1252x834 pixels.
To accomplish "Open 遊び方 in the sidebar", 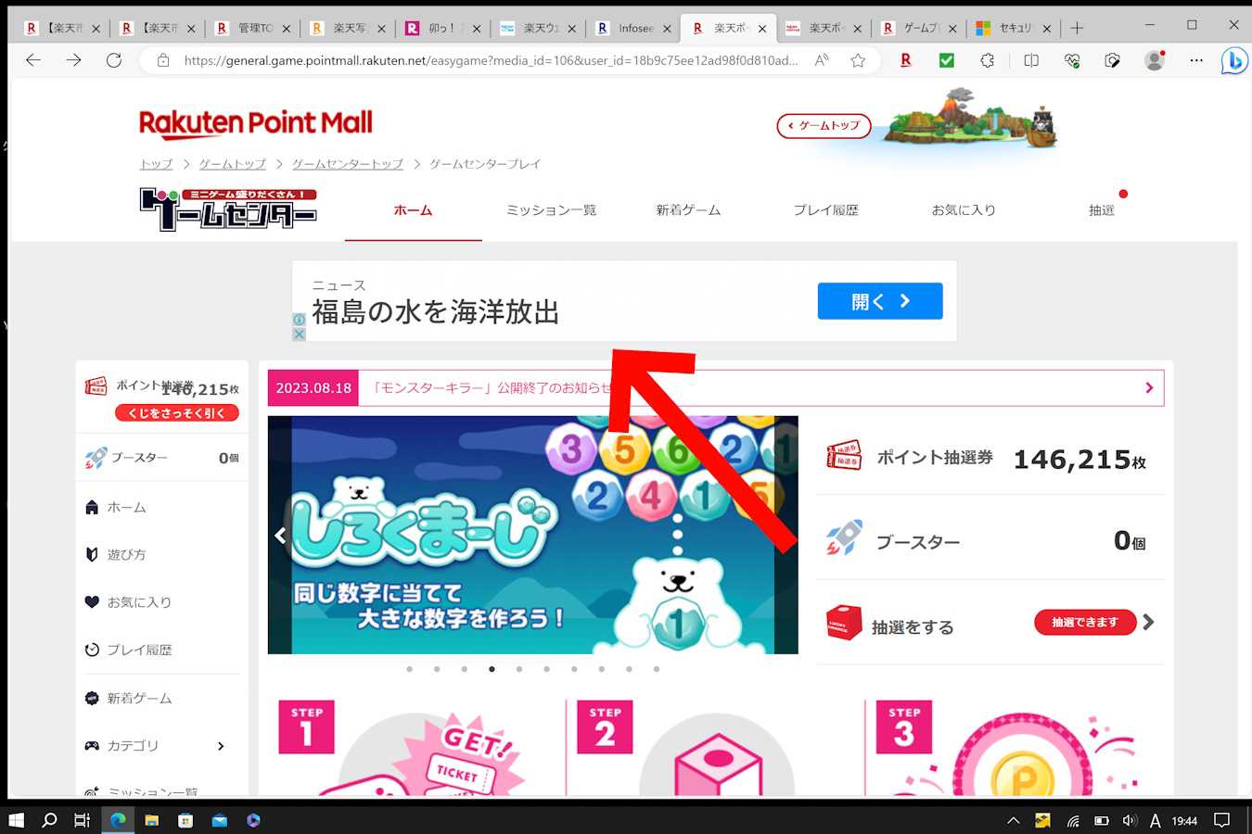I will pyautogui.click(x=126, y=555).
